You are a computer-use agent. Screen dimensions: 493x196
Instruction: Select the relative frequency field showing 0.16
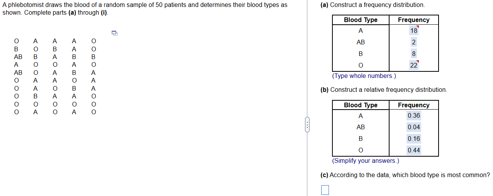coord(413,139)
